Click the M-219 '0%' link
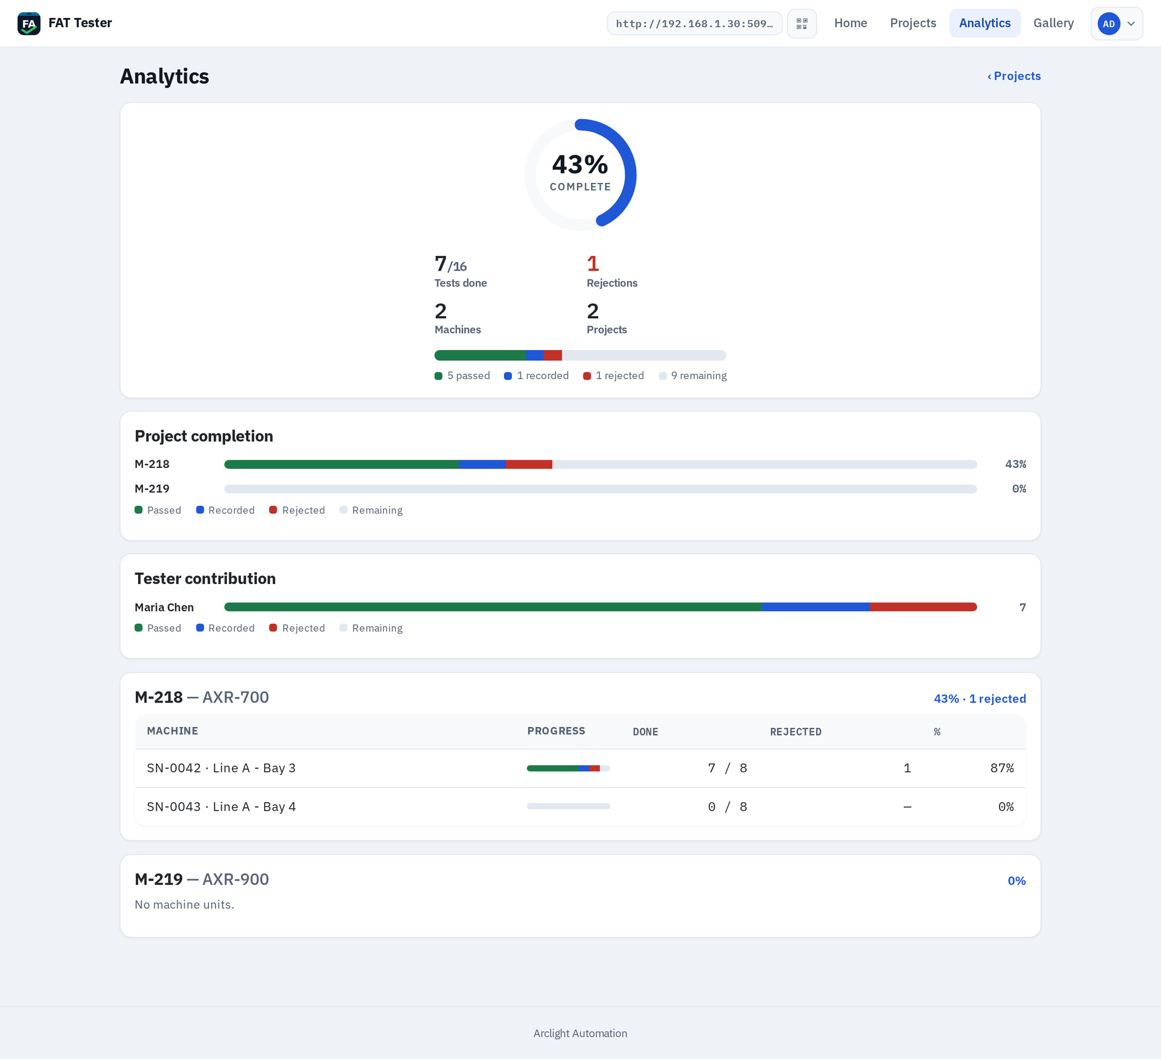The height and width of the screenshot is (1059, 1161). click(x=1016, y=881)
